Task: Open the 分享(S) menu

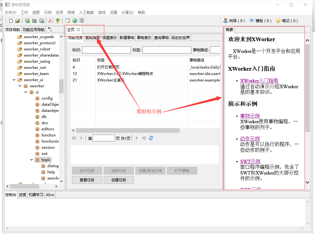Action: coord(127,12)
